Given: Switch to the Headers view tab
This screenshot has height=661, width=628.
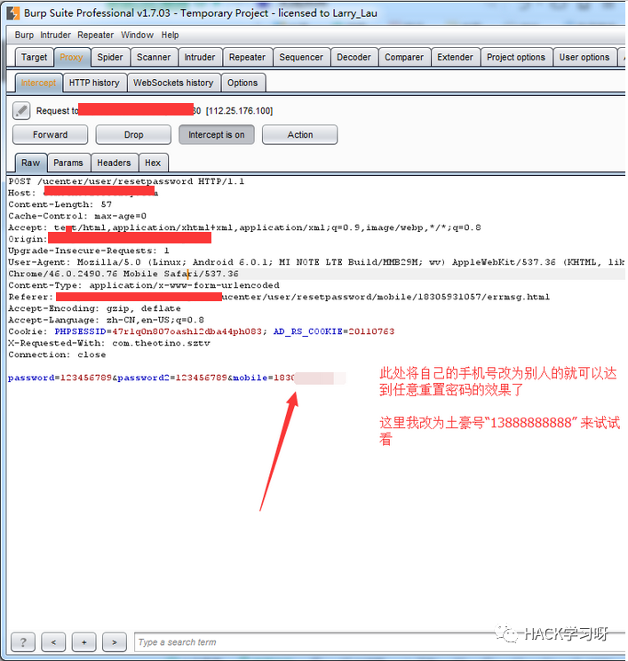Looking at the screenshot, I should [114, 163].
